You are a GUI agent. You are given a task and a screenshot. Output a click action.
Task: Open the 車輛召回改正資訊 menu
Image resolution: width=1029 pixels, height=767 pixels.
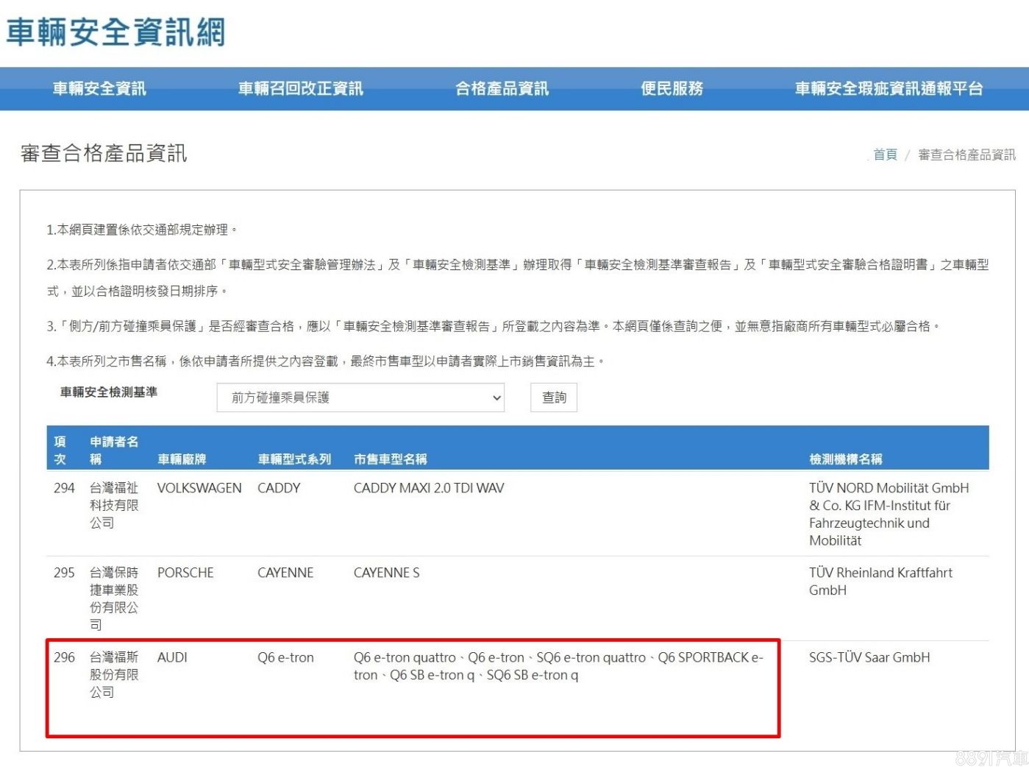tap(300, 89)
